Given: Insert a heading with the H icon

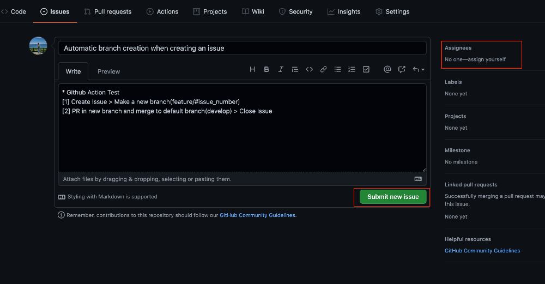Looking at the screenshot, I should pos(252,70).
